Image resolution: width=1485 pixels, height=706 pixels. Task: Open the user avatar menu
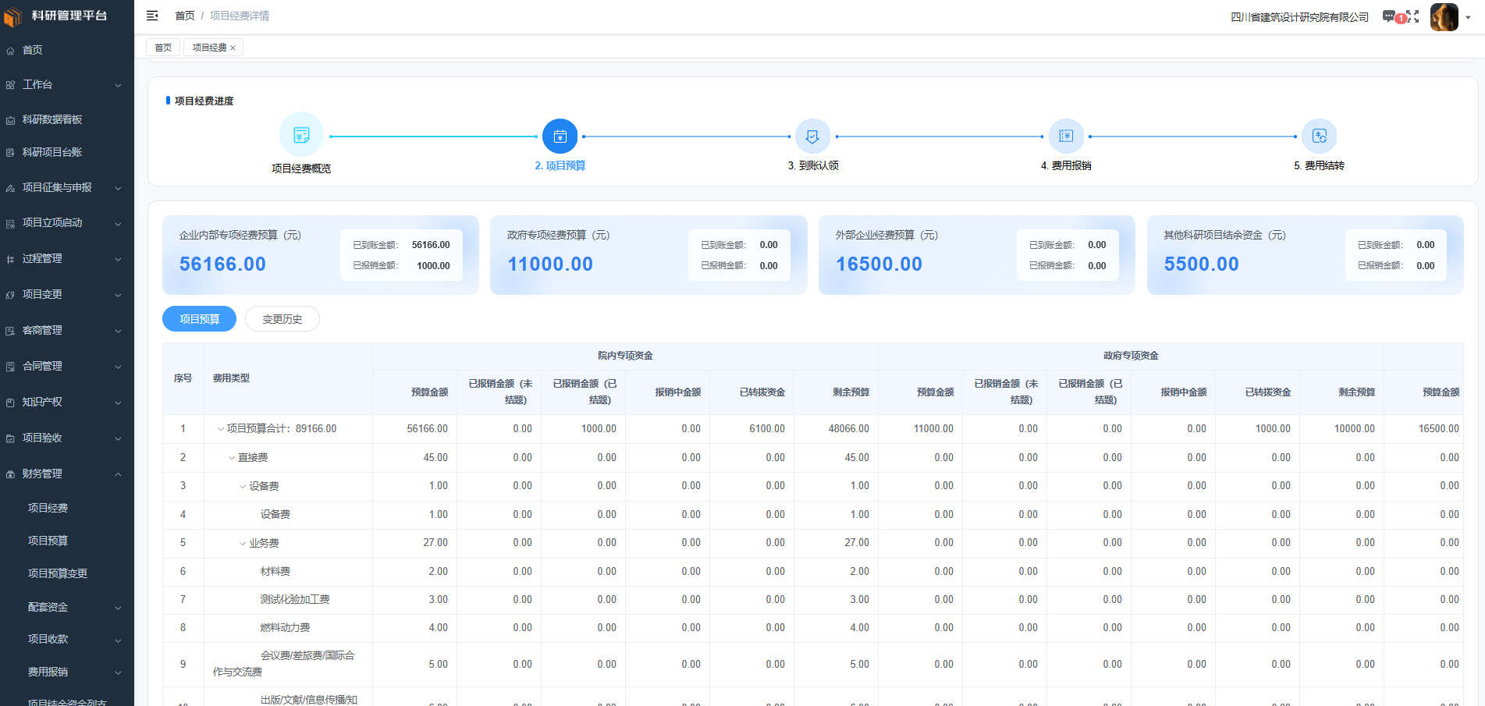click(1444, 16)
